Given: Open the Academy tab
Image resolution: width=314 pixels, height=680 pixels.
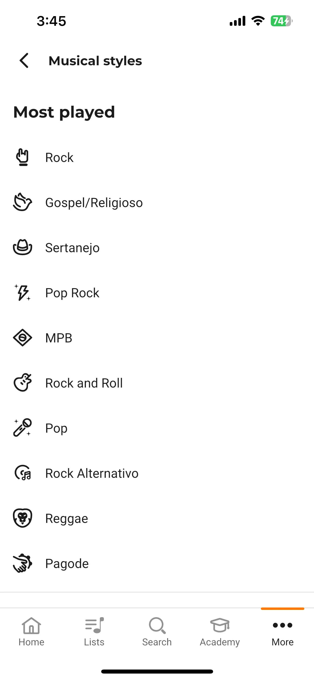Looking at the screenshot, I should pos(220,632).
